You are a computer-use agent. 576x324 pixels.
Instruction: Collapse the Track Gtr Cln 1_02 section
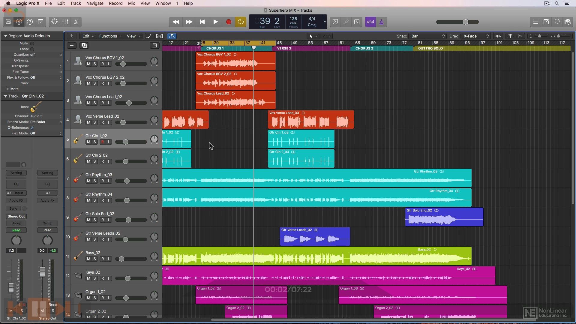pos(5,96)
